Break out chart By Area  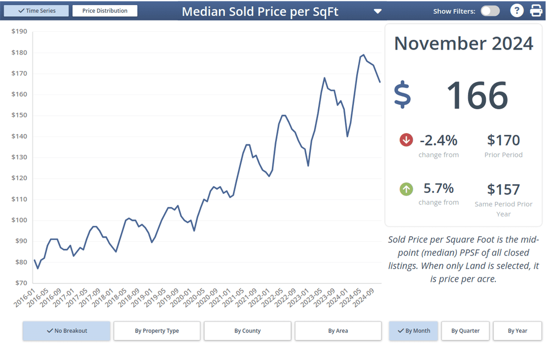point(338,331)
